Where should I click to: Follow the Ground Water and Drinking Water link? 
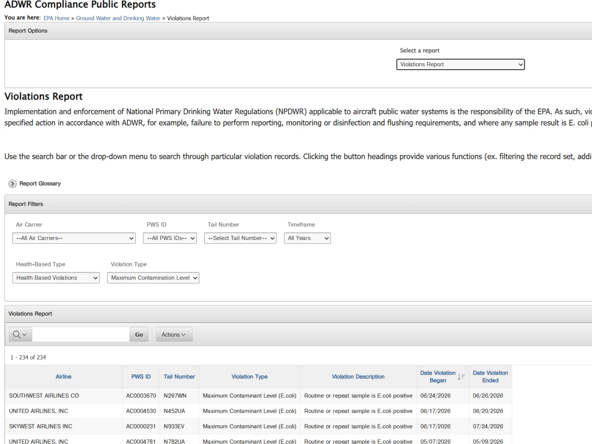pos(118,18)
